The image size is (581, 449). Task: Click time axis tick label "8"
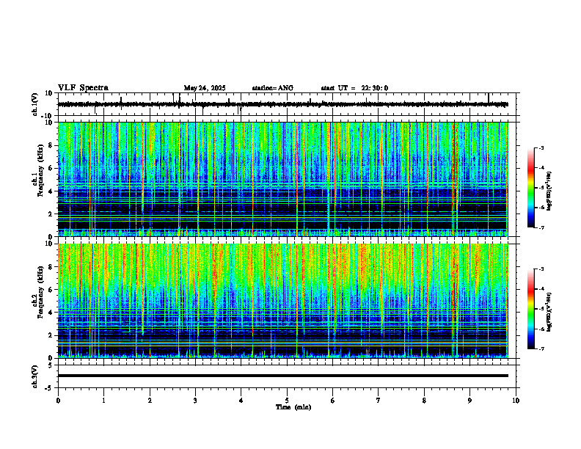[424, 401]
